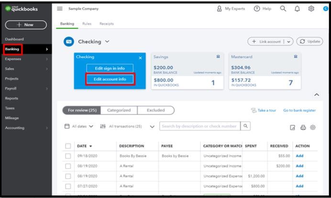
Task: Select the Excluded tab
Action: click(x=156, y=110)
